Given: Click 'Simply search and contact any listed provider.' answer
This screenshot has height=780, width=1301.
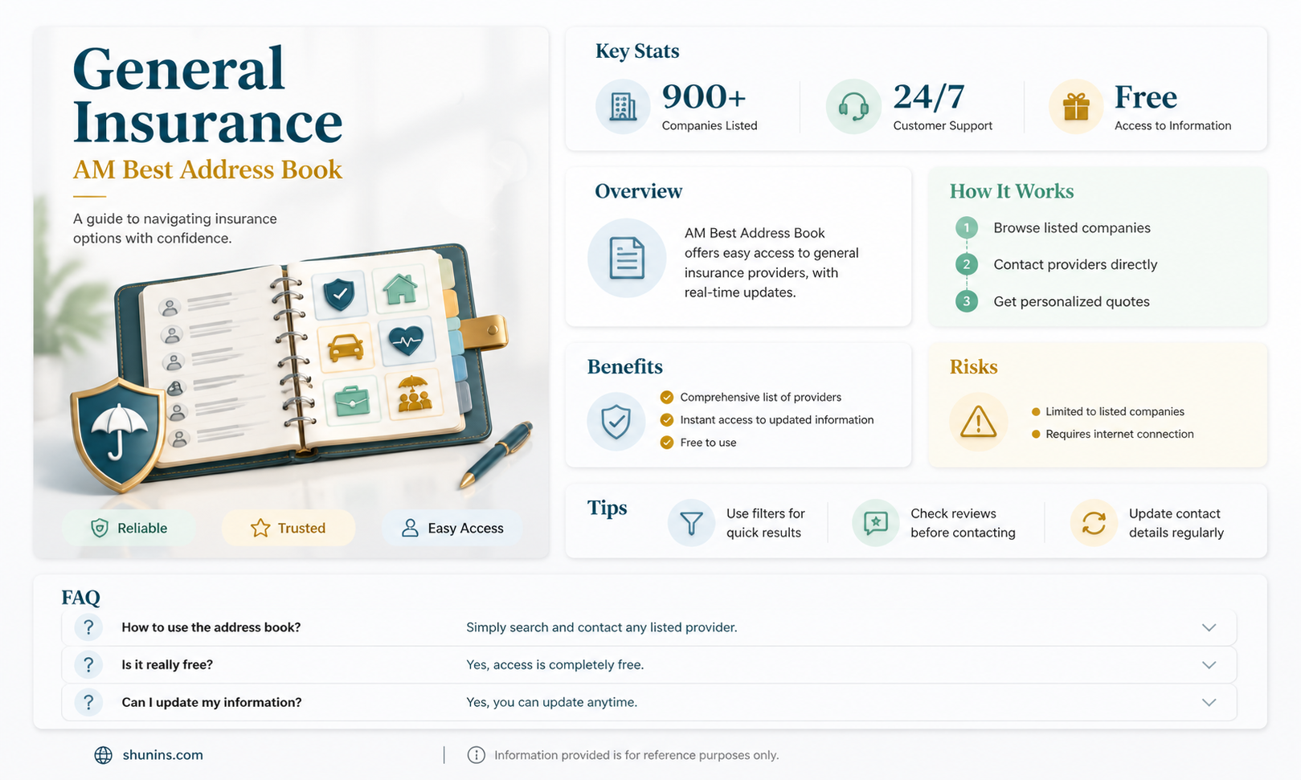Looking at the screenshot, I should [602, 627].
